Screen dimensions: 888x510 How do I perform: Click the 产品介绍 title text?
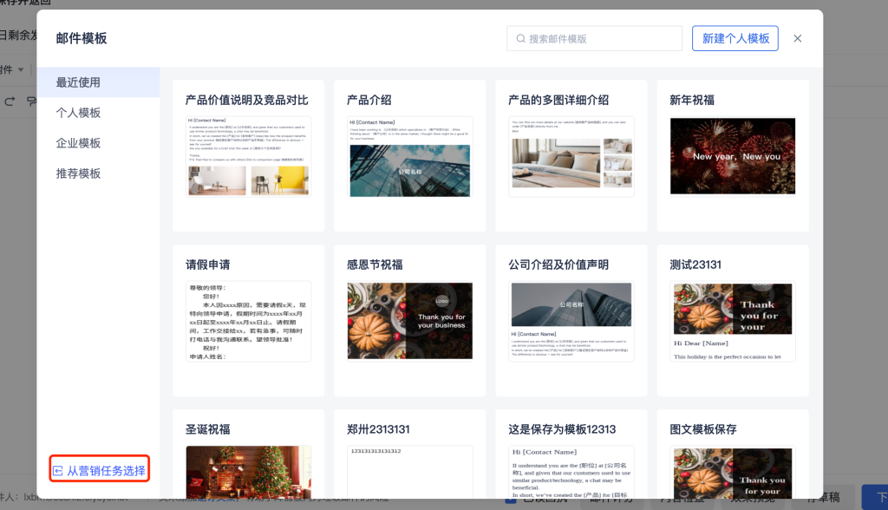[x=369, y=101]
